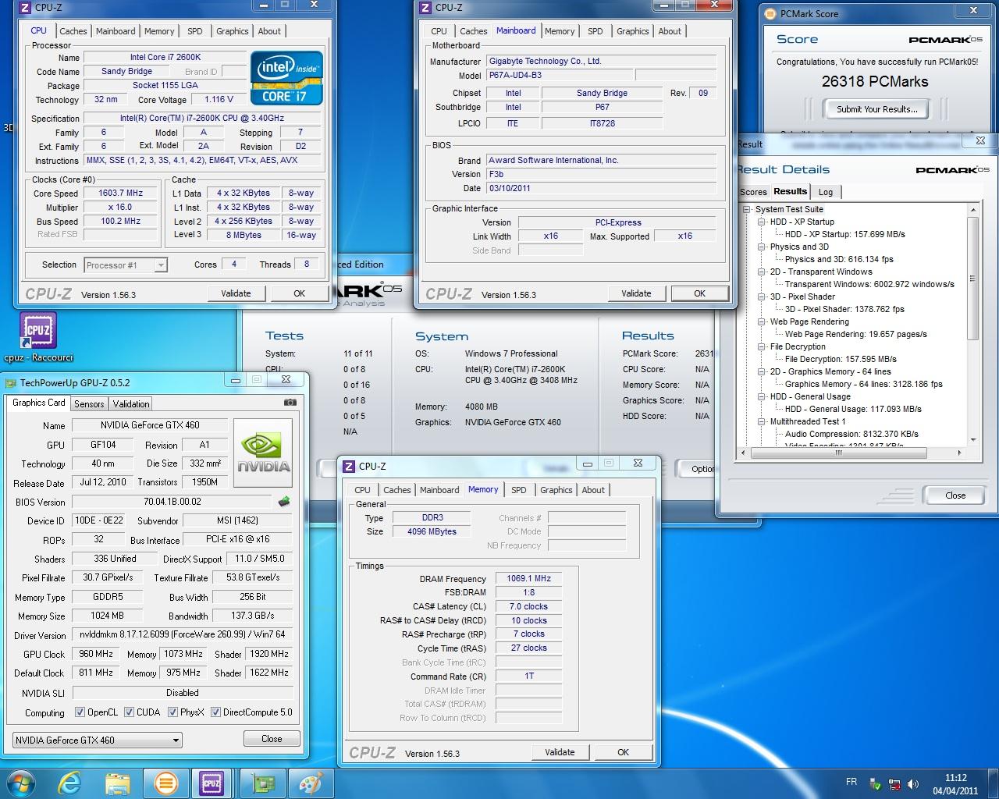Click the Intel Core i7 2600K name field
This screenshot has height=799, width=999.
[x=165, y=57]
